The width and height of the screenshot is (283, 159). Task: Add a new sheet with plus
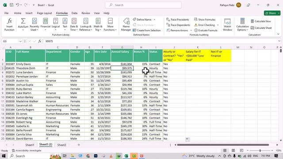pyautogui.click(x=79, y=145)
